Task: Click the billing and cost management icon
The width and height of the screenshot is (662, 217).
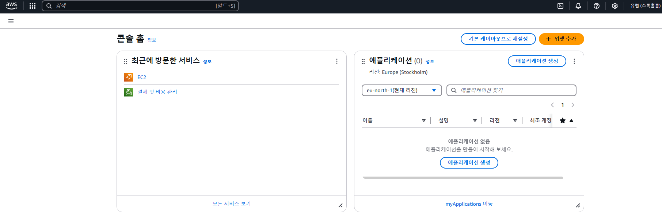Action: (x=129, y=92)
